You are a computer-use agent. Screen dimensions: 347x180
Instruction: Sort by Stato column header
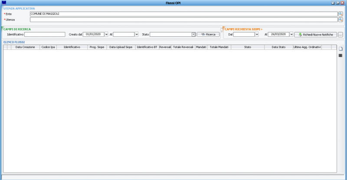(247, 47)
